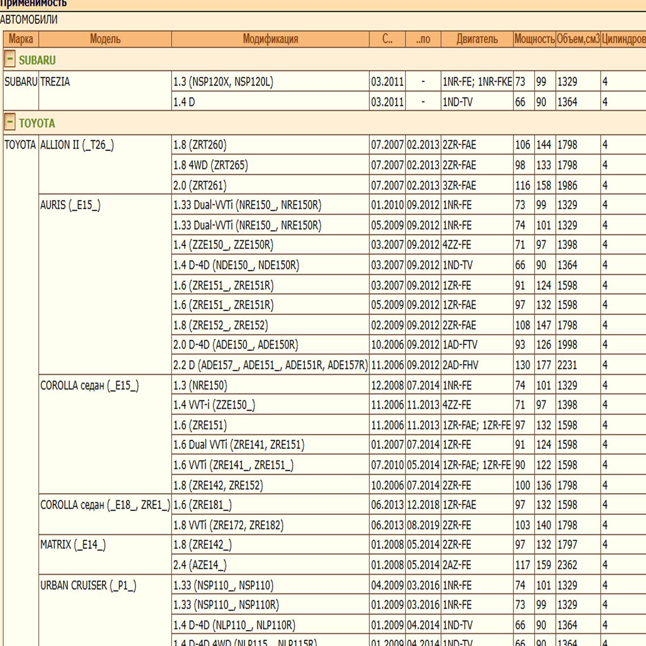Viewport: 646px width, 646px height.
Task: Select the TOYOTA group title
Action: (37, 123)
